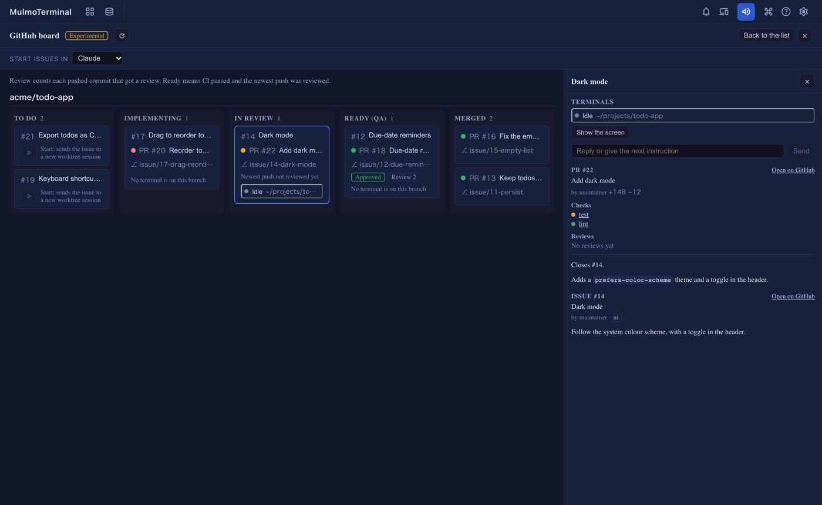The height and width of the screenshot is (505, 822).
Task: Click the Show the screen button
Action: 601,132
